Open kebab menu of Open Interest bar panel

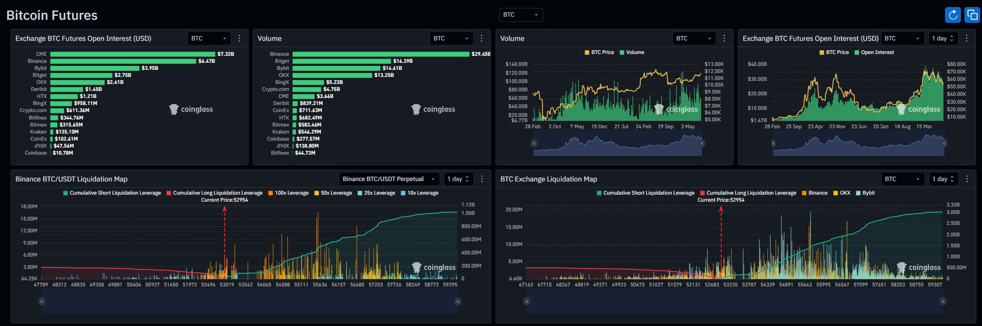tap(239, 38)
